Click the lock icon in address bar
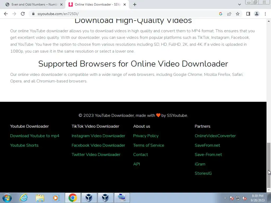 (x=33, y=14)
